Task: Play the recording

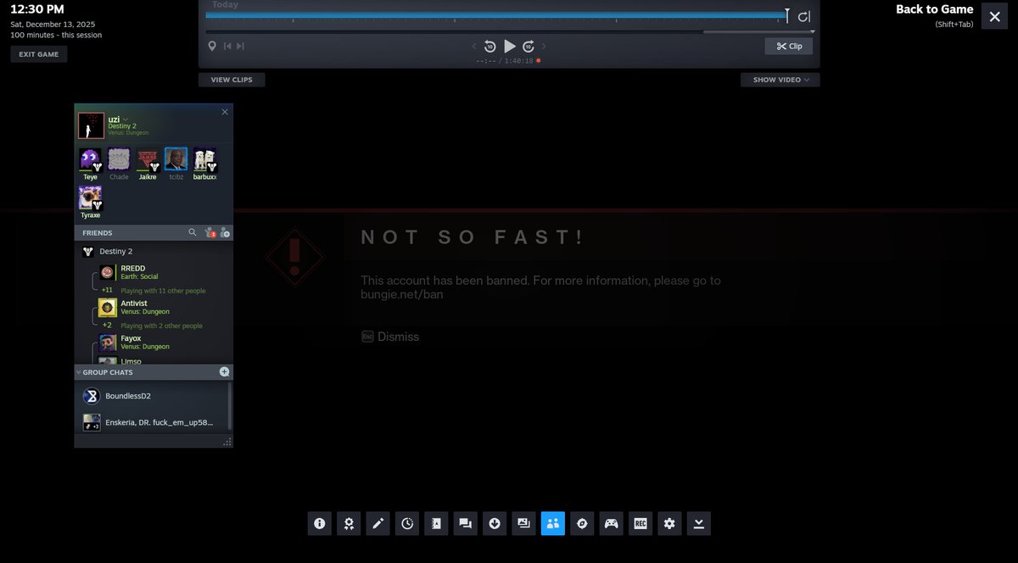Action: point(509,46)
